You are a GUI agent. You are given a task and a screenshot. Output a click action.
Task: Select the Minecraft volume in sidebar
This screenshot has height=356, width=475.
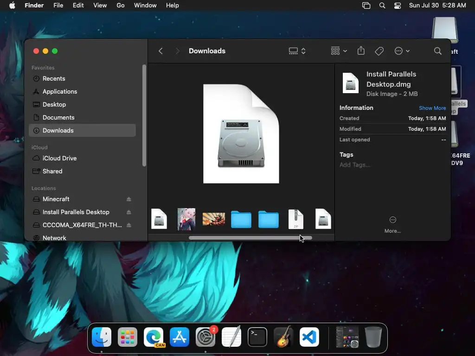pos(56,199)
